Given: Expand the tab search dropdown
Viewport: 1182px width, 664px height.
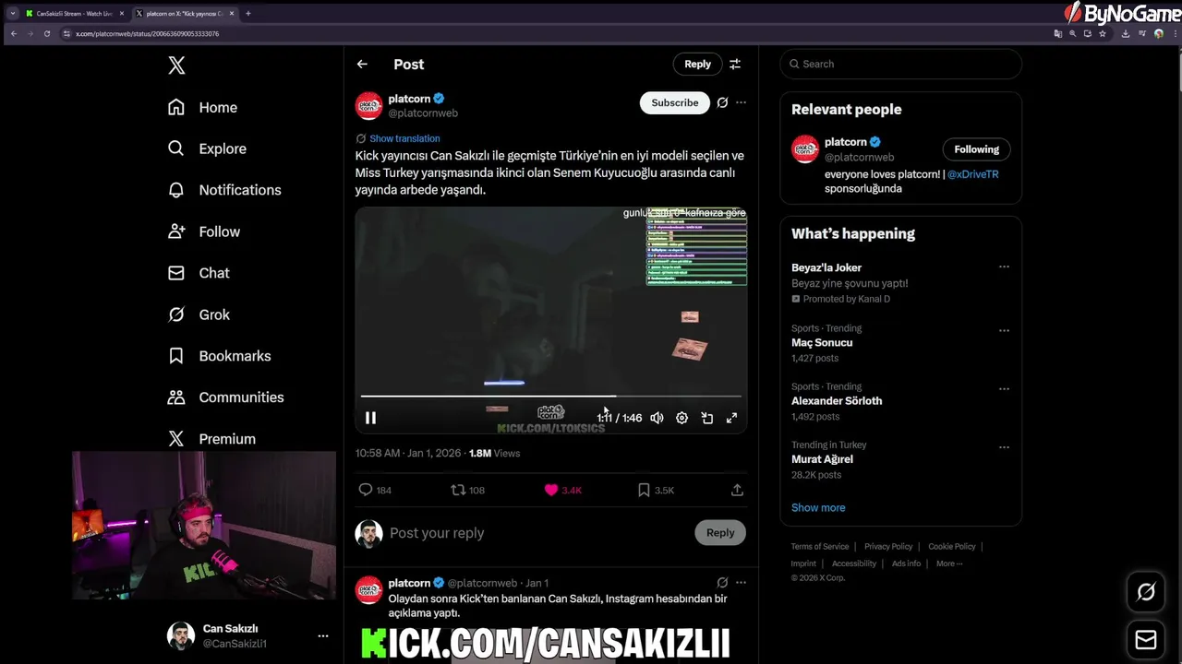Looking at the screenshot, I should (x=12, y=14).
